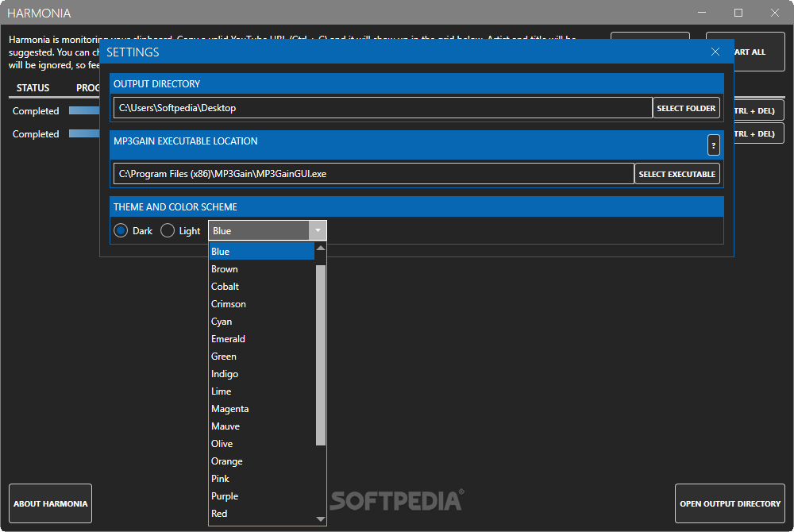This screenshot has height=532, width=794.
Task: Choose Crimson color scheme
Action: pos(262,303)
